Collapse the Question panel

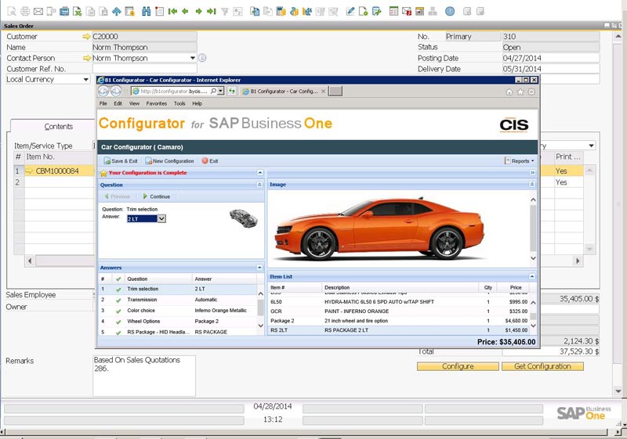point(259,185)
